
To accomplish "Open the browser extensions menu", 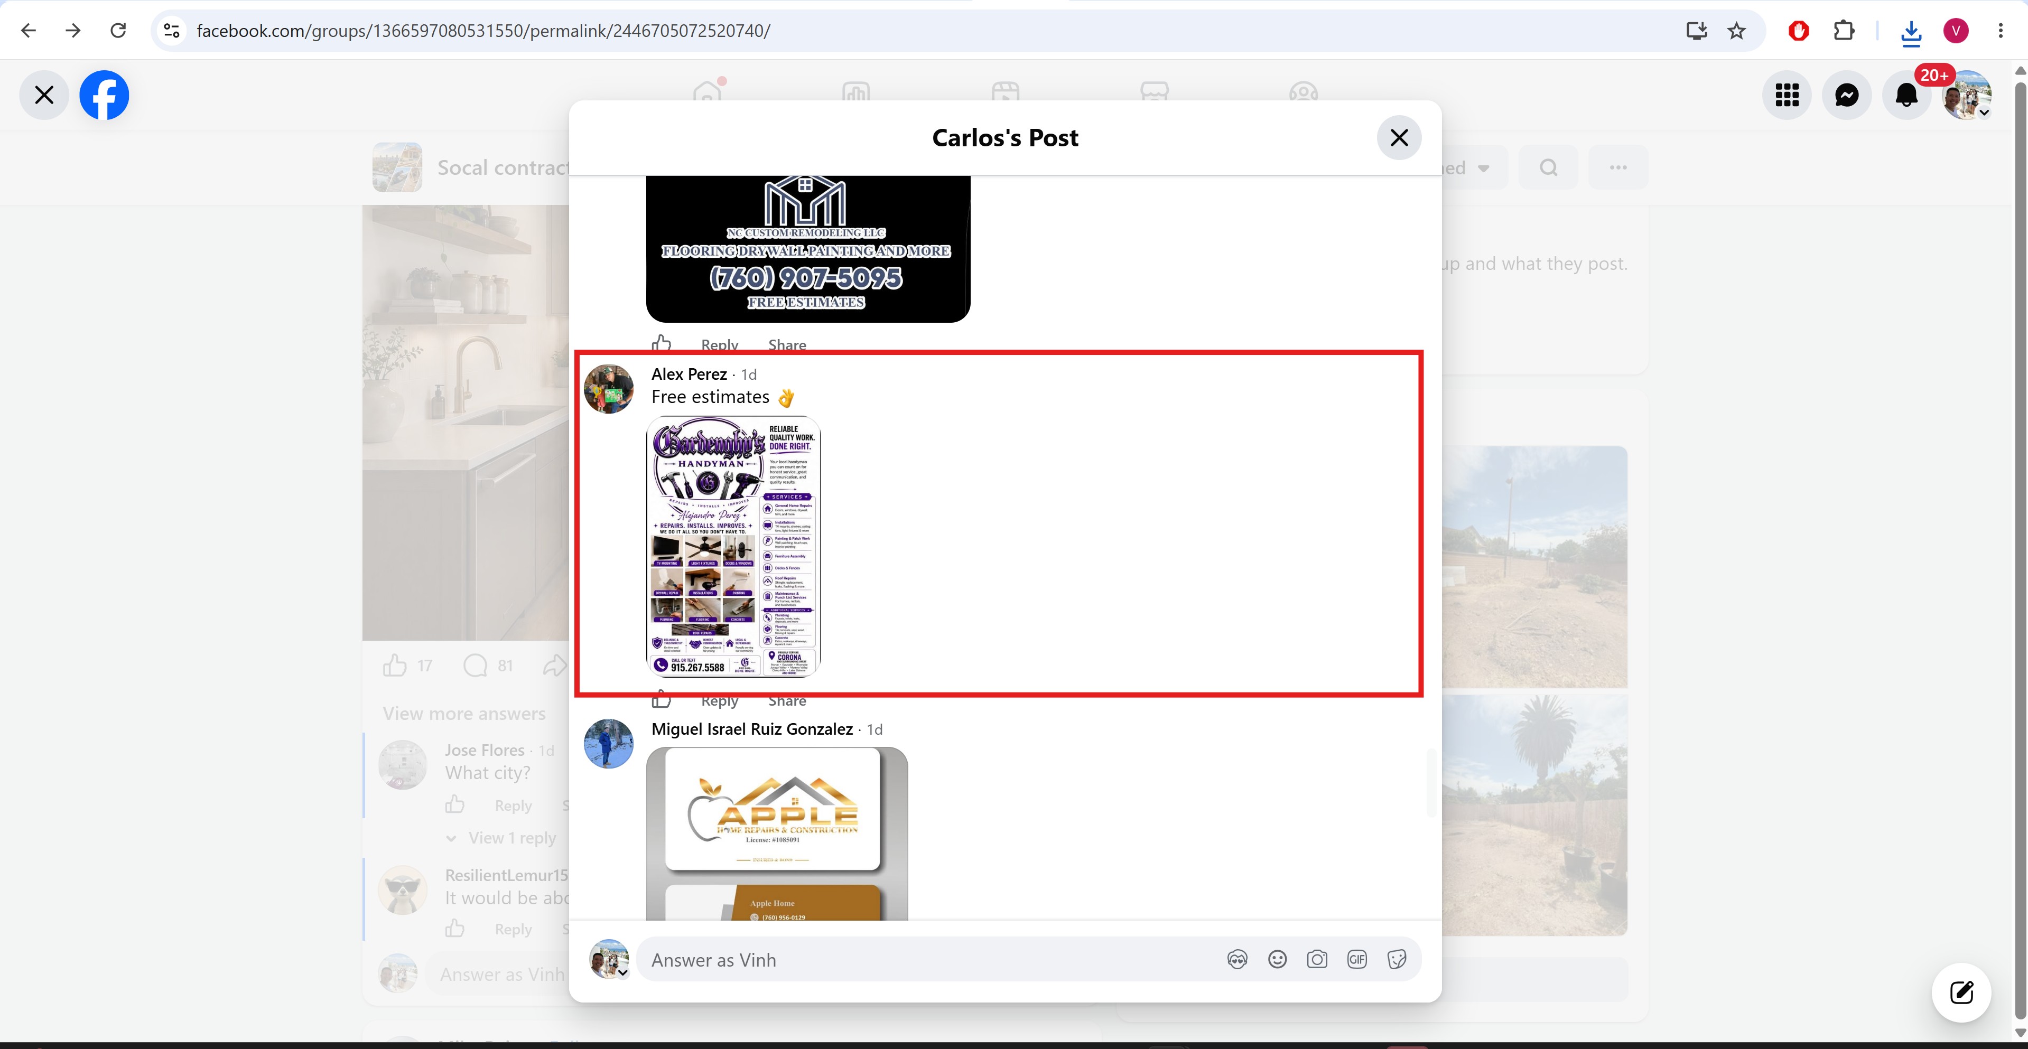I will [x=1844, y=31].
